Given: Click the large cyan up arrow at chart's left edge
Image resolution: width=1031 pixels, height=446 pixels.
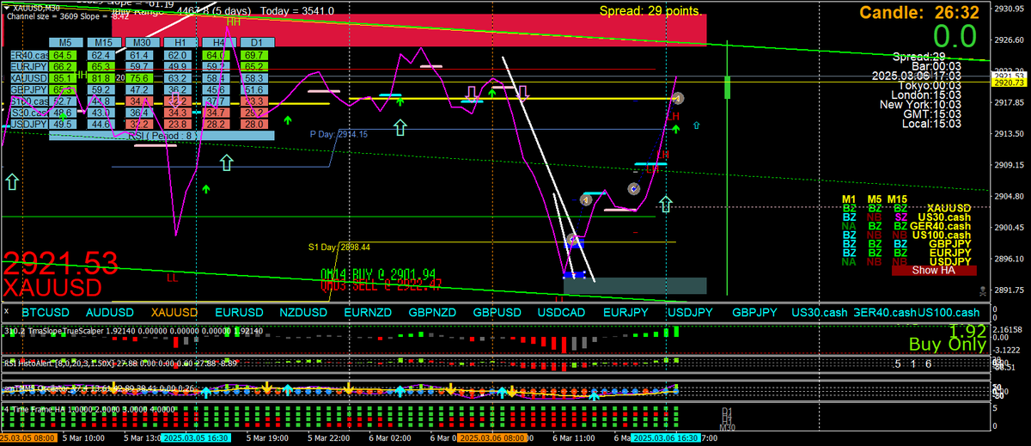Looking at the screenshot, I should click(12, 181).
